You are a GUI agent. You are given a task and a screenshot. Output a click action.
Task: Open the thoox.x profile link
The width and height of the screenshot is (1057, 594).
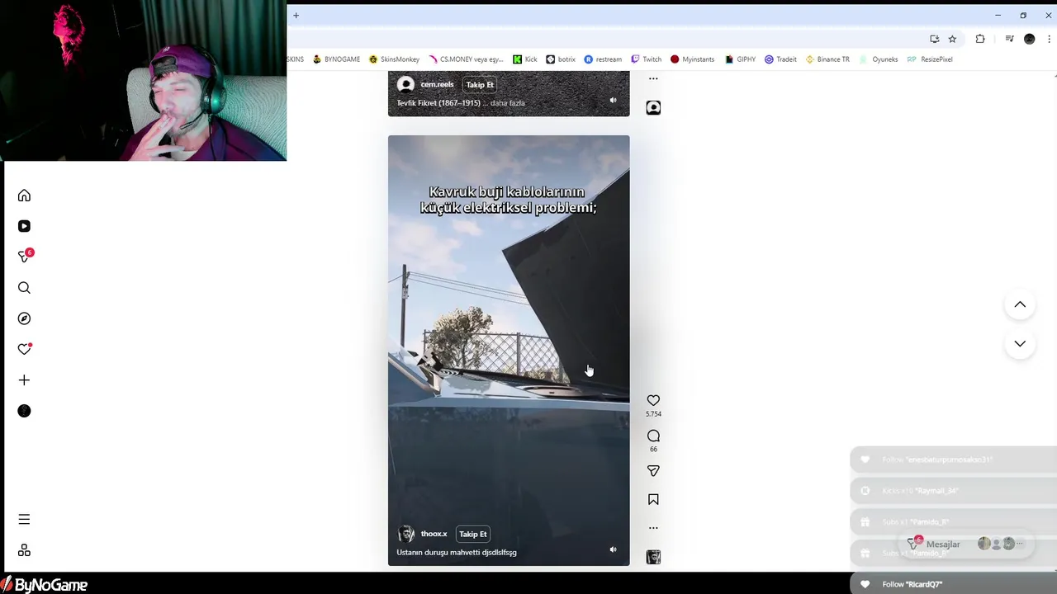pos(434,534)
